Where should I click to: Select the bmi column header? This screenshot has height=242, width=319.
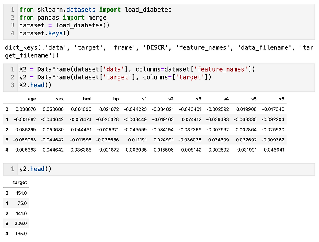pos(87,99)
